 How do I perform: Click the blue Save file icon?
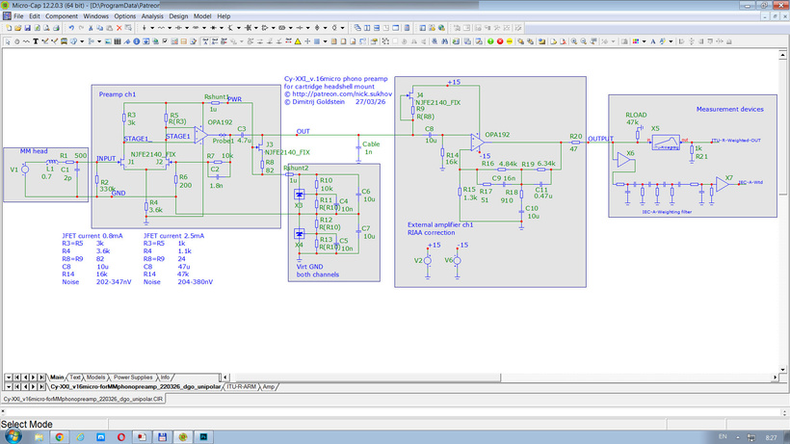tap(28, 28)
